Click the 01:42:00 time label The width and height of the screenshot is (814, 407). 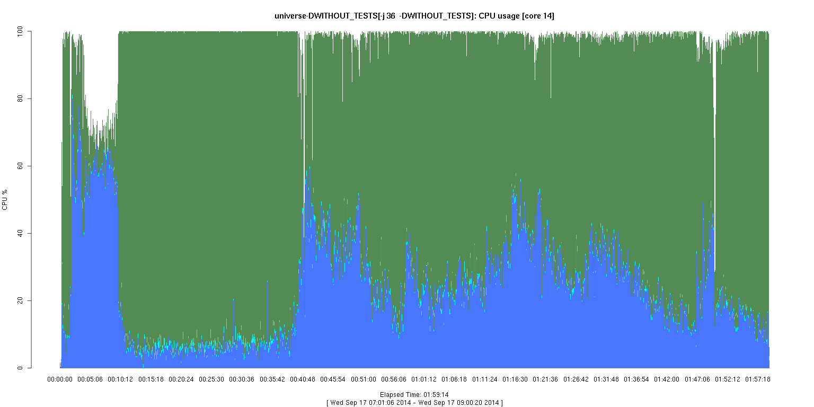coord(667,379)
